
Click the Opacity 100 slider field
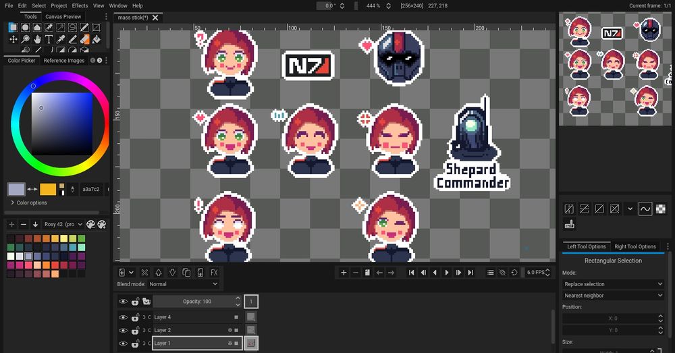click(x=197, y=302)
